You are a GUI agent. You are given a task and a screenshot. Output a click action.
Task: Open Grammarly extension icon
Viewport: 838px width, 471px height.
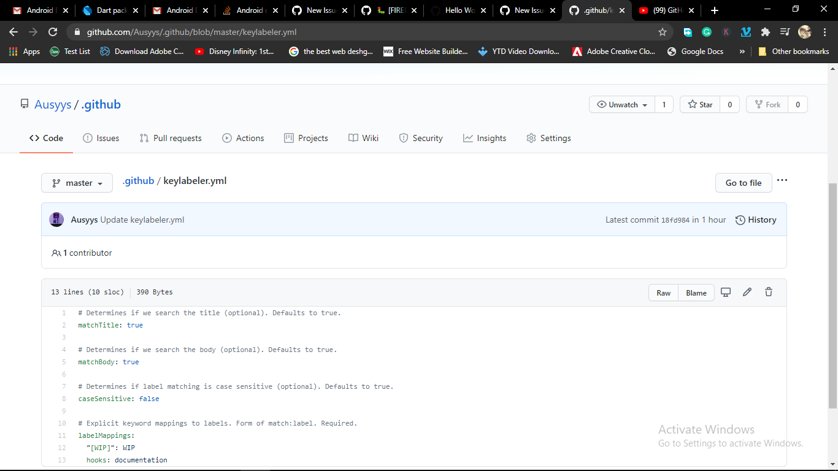(707, 32)
